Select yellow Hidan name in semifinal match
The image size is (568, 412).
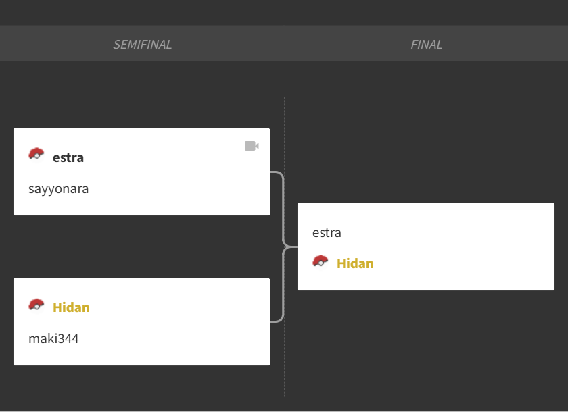point(71,307)
